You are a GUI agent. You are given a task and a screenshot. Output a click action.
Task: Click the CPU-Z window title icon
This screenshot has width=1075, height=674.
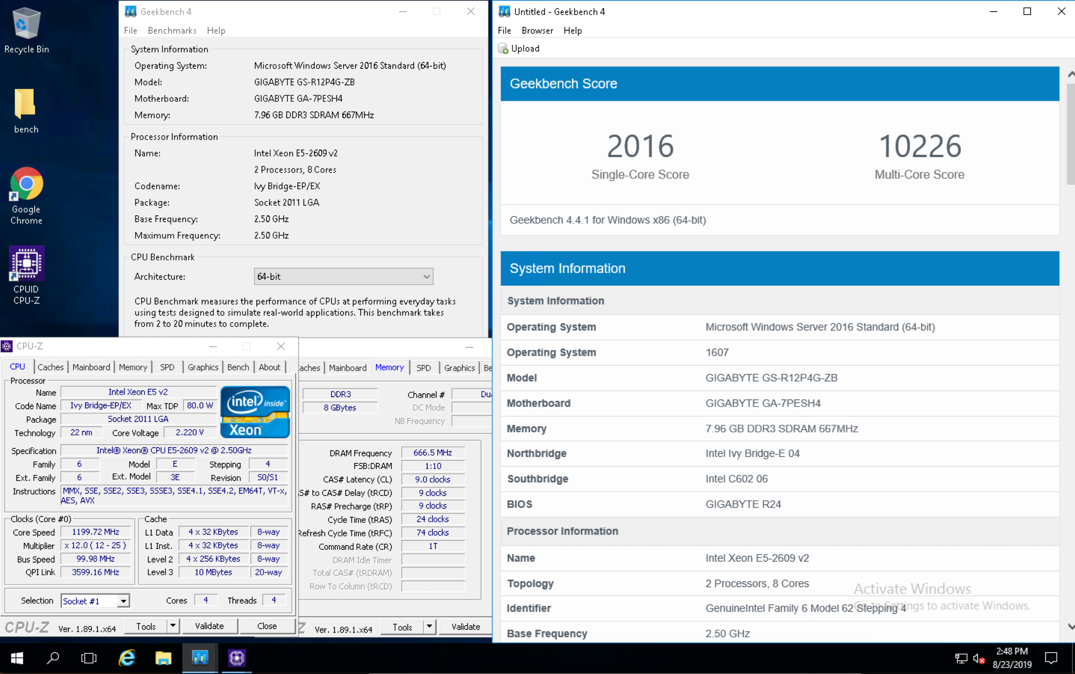7,346
